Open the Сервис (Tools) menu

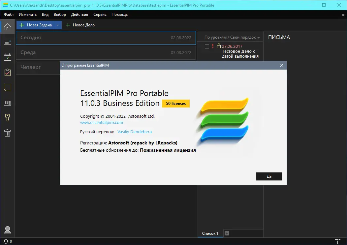tap(100, 15)
